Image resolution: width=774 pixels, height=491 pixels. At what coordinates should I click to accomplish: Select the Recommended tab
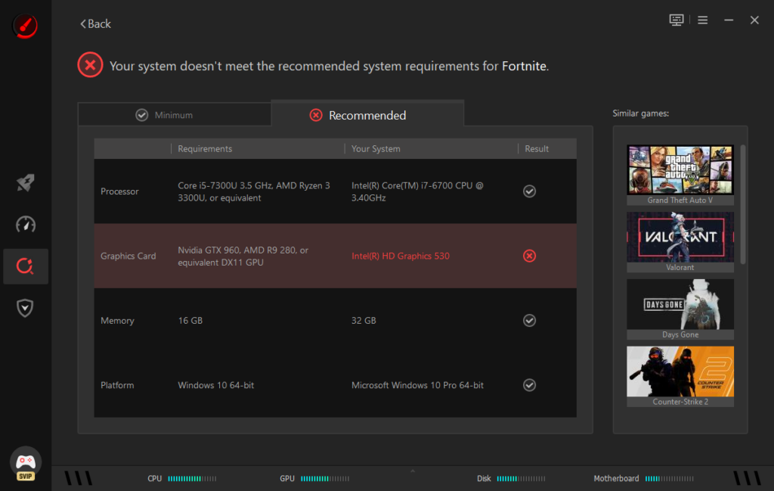(367, 113)
